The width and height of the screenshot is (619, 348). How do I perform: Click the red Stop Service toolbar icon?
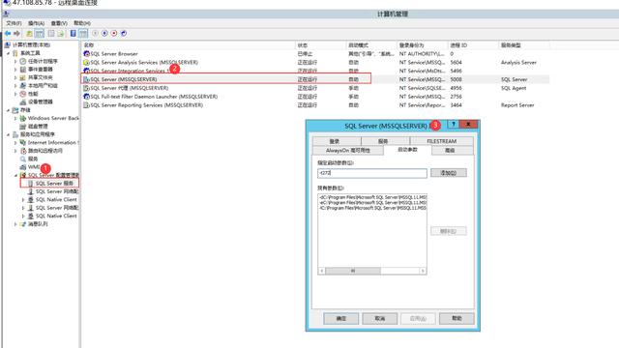[x=114, y=34]
